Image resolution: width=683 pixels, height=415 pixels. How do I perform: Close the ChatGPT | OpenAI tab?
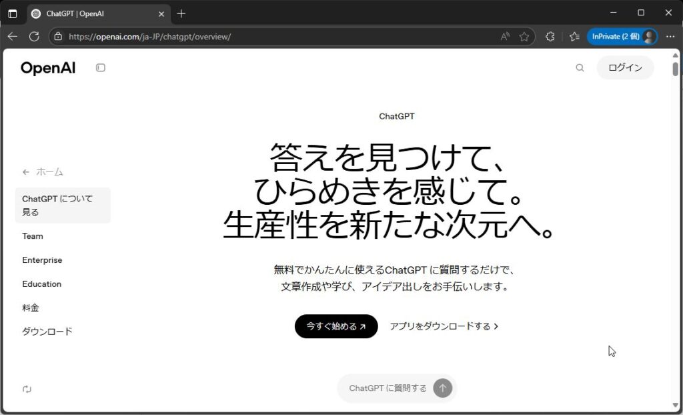(161, 14)
